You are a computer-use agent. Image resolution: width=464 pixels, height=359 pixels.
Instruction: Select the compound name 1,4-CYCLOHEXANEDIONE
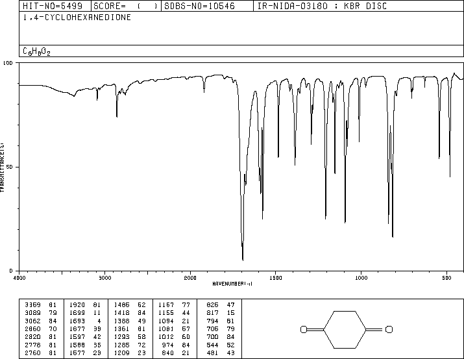pyautogui.click(x=77, y=18)
